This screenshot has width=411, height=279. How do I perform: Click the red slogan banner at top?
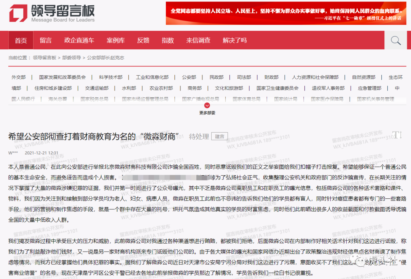coord(286,13)
